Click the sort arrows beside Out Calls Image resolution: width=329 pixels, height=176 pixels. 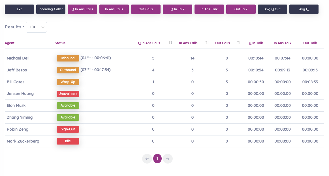click(239, 43)
